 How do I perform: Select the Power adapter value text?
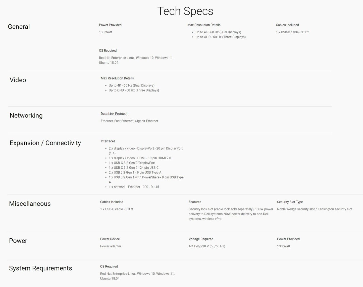click(x=111, y=246)
